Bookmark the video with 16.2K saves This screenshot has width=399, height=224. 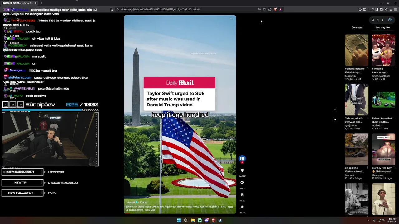242,195
